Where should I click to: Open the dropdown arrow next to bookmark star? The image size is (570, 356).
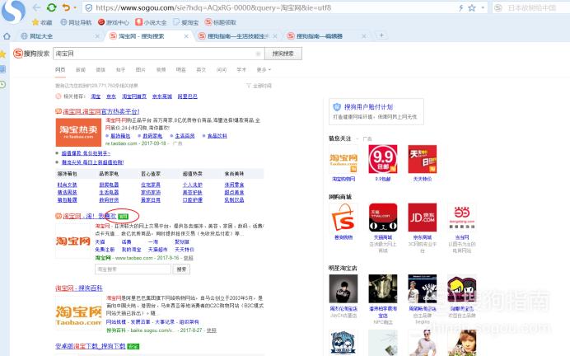pos(483,7)
